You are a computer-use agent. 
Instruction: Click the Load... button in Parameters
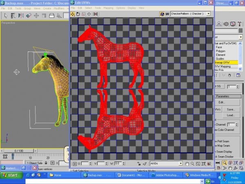pos(231,115)
